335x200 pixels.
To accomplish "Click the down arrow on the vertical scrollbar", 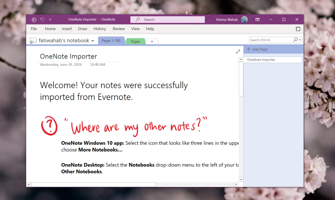I will point(241,179).
